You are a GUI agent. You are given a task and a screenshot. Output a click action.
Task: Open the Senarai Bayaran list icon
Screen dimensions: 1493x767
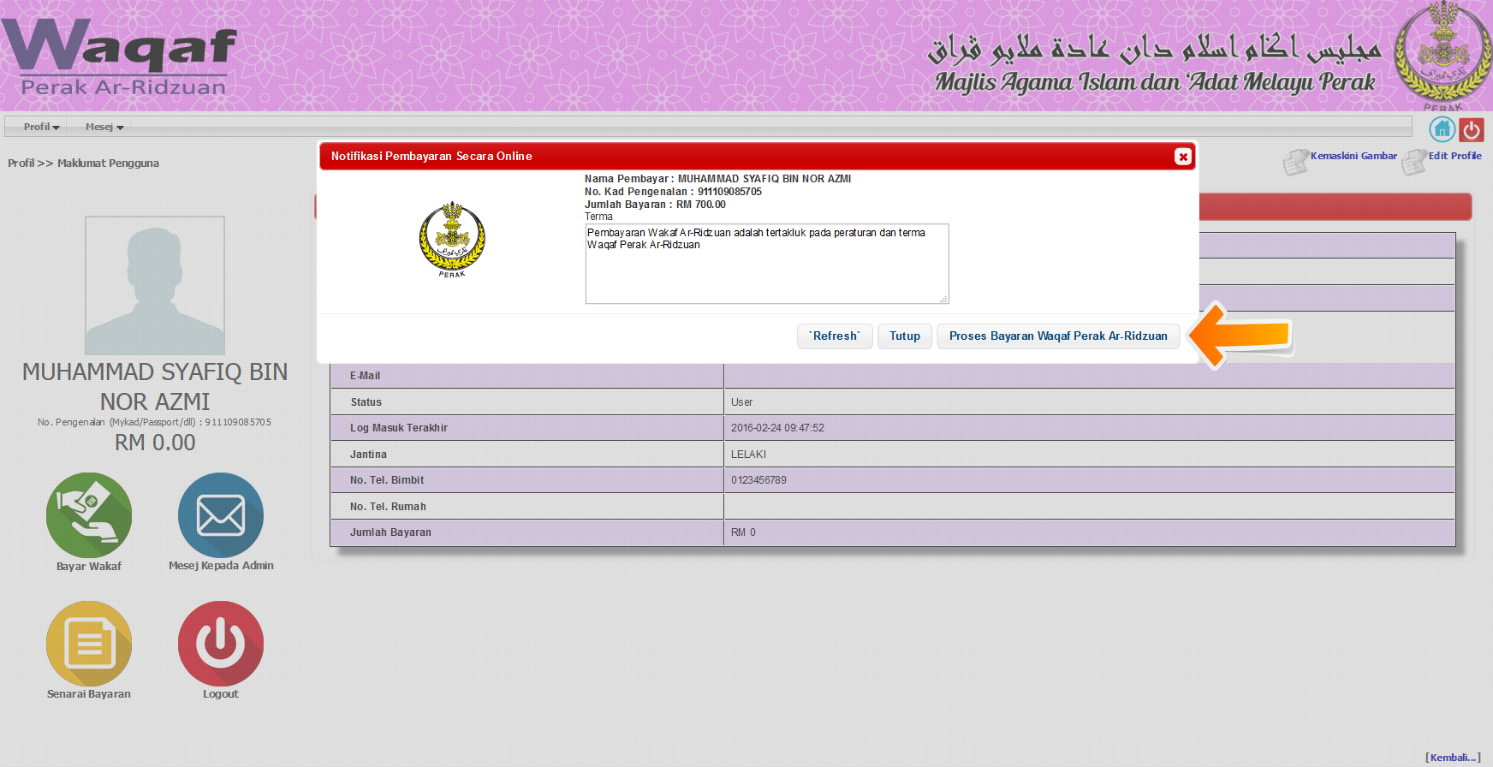click(x=89, y=644)
